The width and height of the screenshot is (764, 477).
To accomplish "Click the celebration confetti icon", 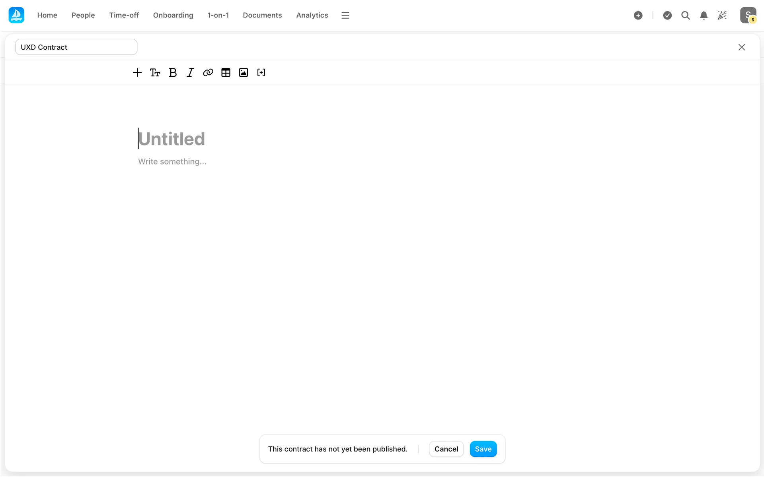I will click(x=722, y=15).
